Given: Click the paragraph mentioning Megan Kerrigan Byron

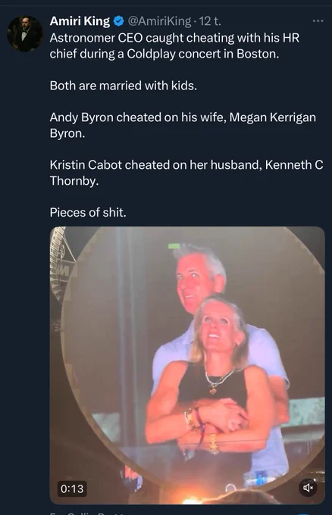Looking at the screenshot, I should 183,125.
